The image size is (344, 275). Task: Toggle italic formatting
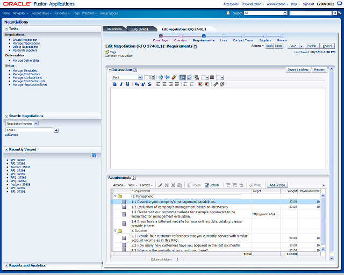121,84
